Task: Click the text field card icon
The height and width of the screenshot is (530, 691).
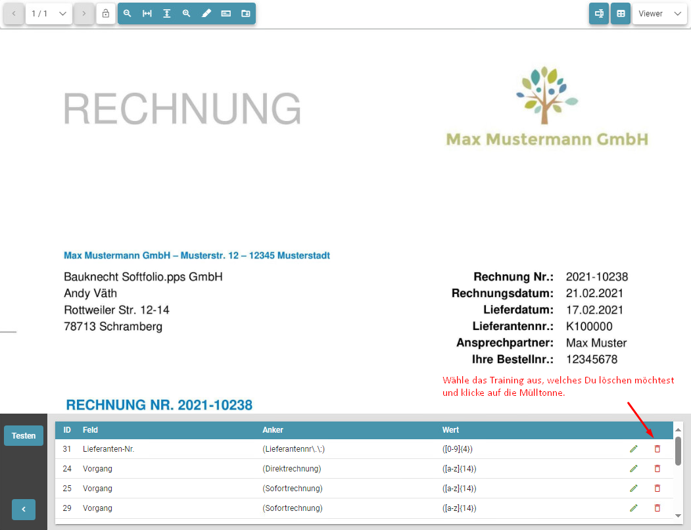Action: [x=226, y=14]
